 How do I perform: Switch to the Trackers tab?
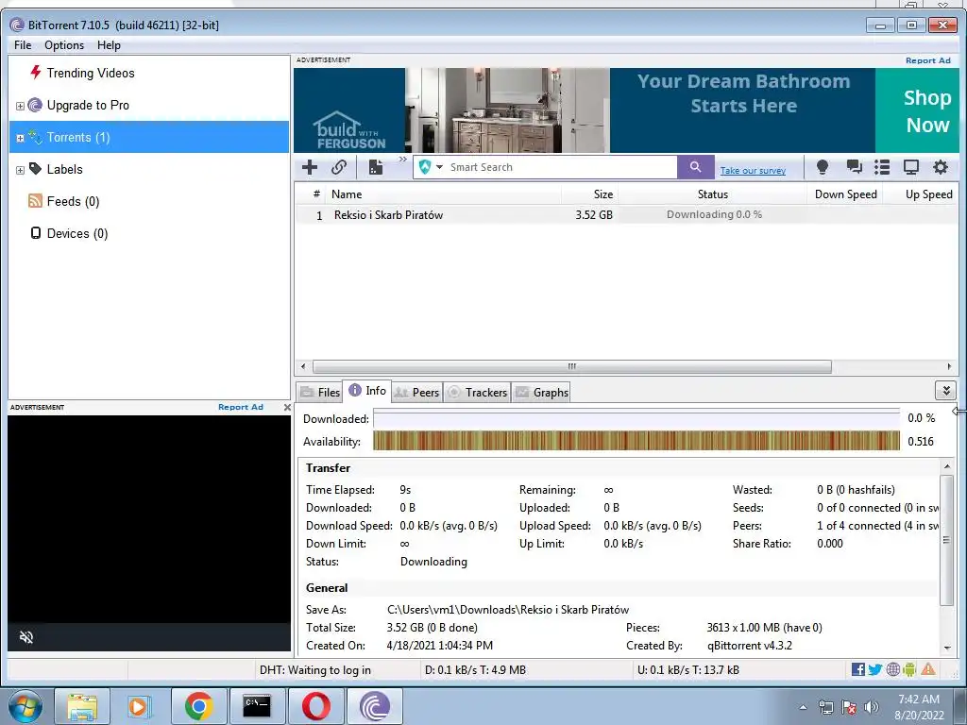coord(477,393)
